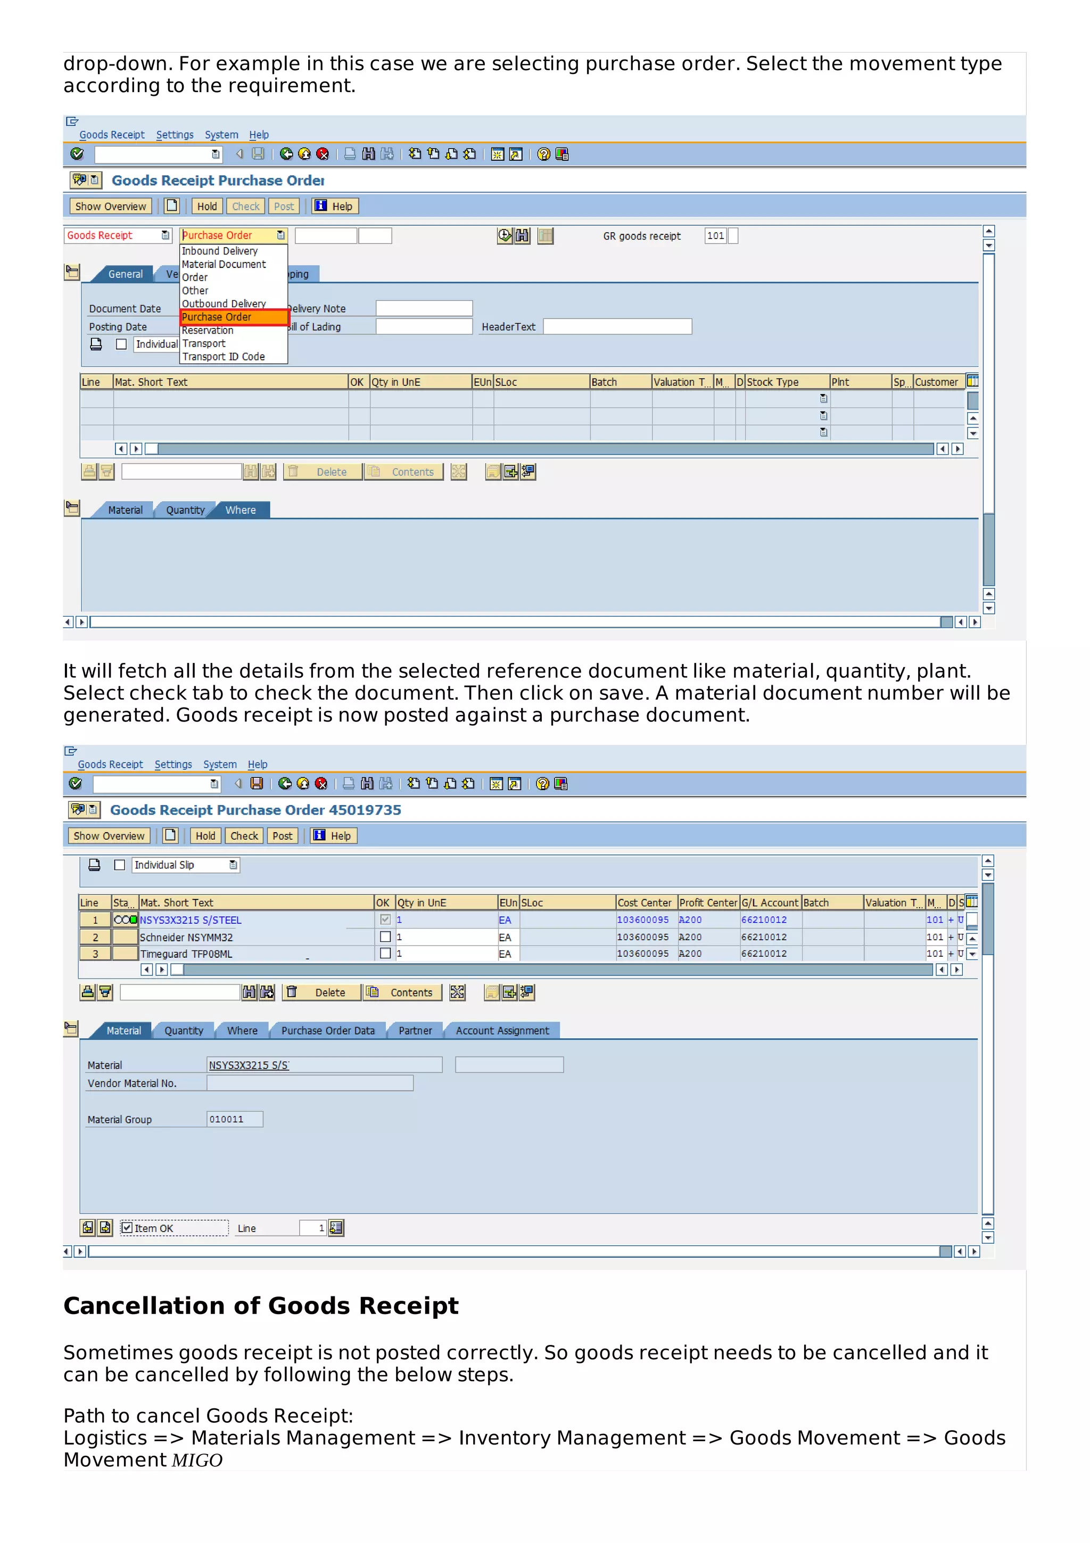This screenshot has height=1543, width=1090.
Task: Select row 2 via its line number button
Action: pyautogui.click(x=95, y=937)
